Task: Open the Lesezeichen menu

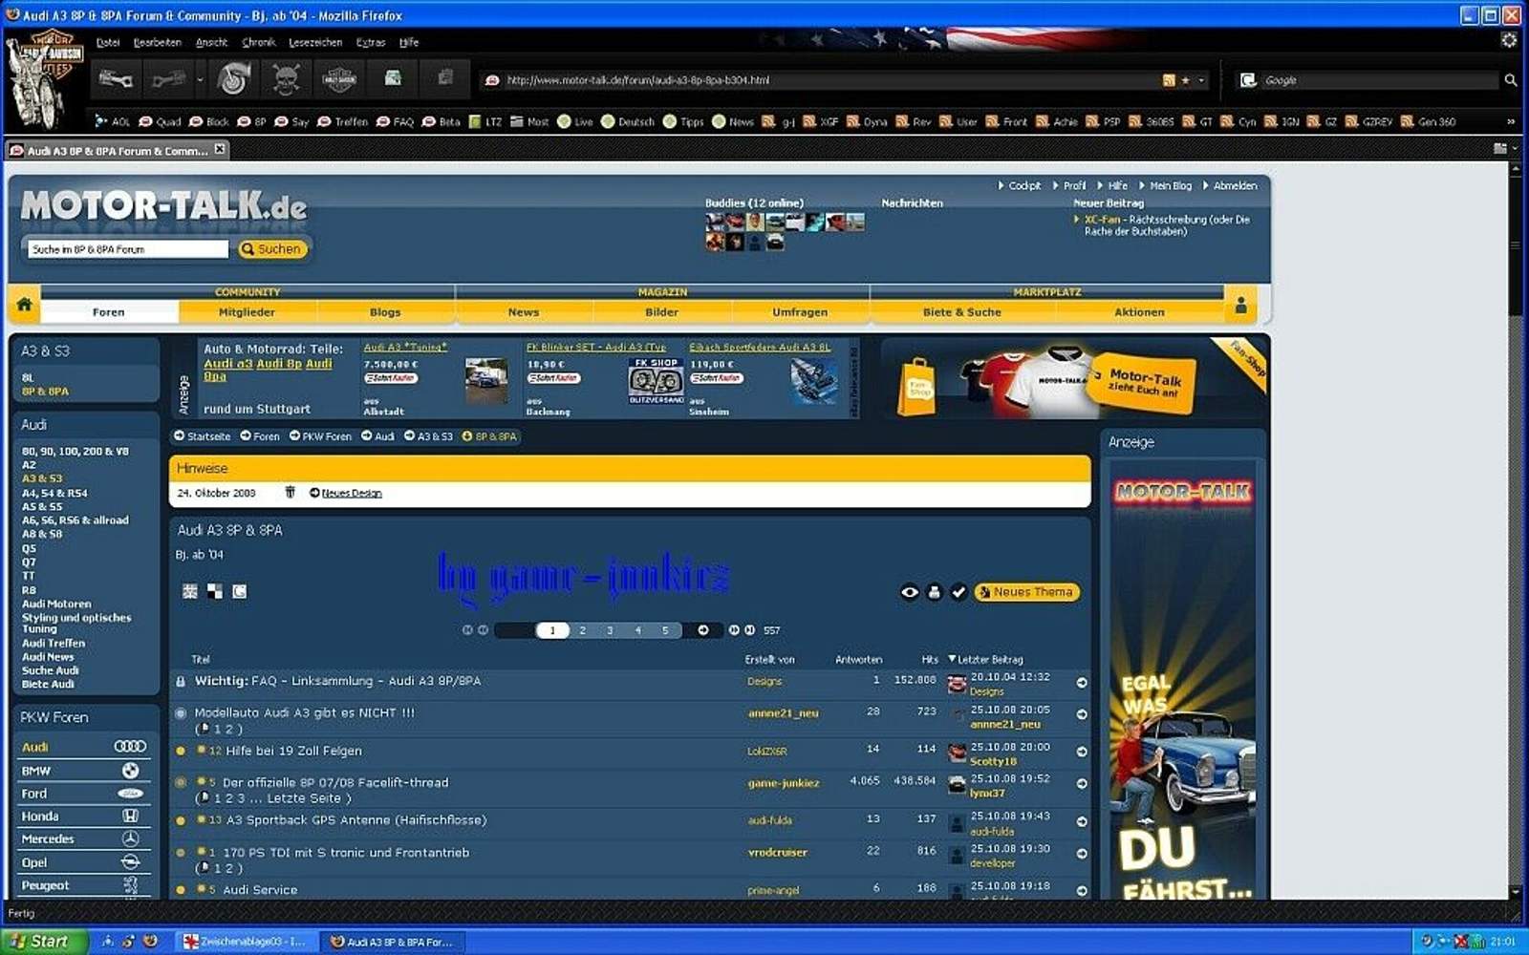Action: 315,42
